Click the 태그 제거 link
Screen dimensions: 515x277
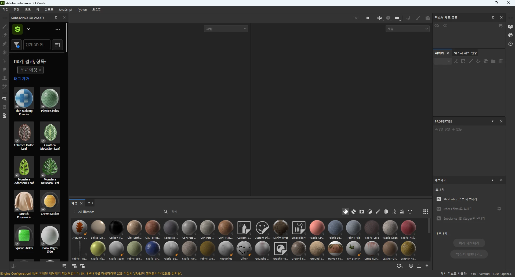(x=21, y=79)
